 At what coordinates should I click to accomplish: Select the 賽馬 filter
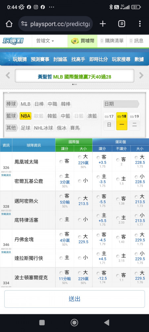click(x=75, y=128)
